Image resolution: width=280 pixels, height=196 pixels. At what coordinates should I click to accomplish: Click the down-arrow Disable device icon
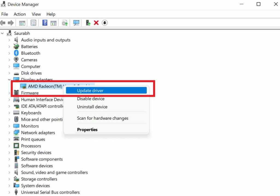tap(105, 23)
